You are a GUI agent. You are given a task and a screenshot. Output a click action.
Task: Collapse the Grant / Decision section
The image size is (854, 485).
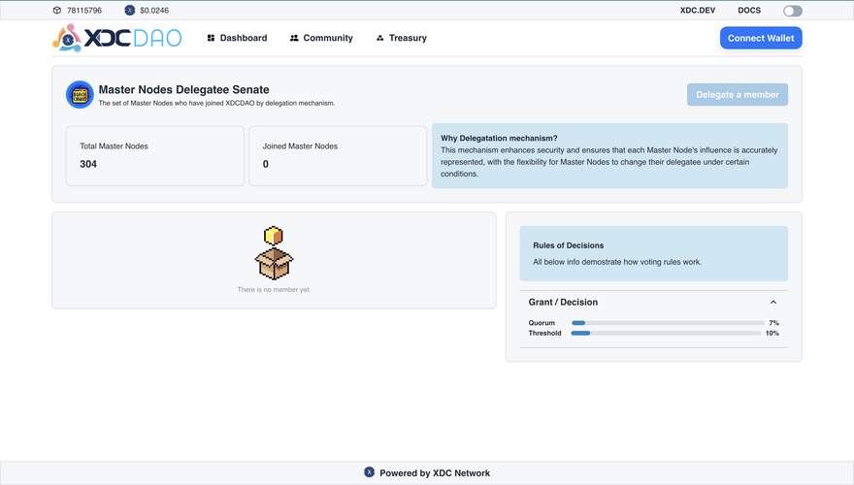point(773,303)
